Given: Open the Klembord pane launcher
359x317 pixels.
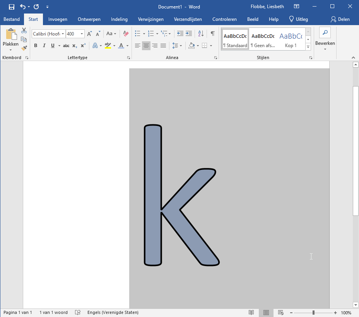Looking at the screenshot, I should [27, 58].
